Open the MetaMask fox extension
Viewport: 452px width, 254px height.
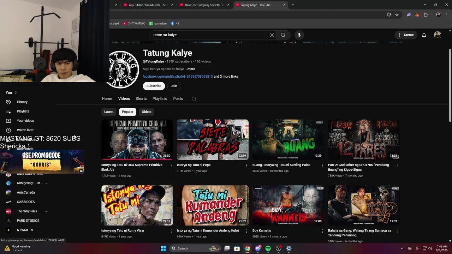point(417,15)
